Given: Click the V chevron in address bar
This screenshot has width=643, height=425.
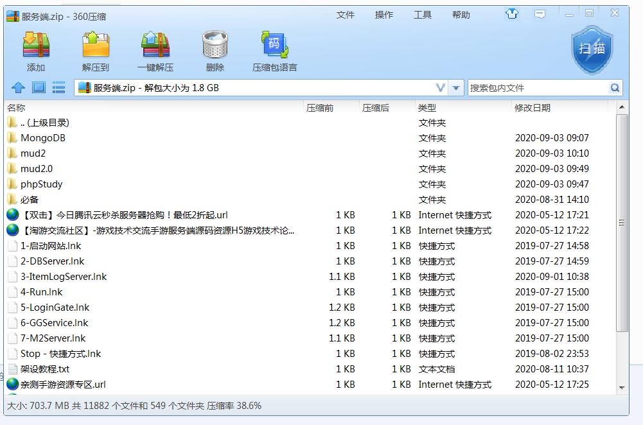Looking at the screenshot, I should [x=440, y=88].
